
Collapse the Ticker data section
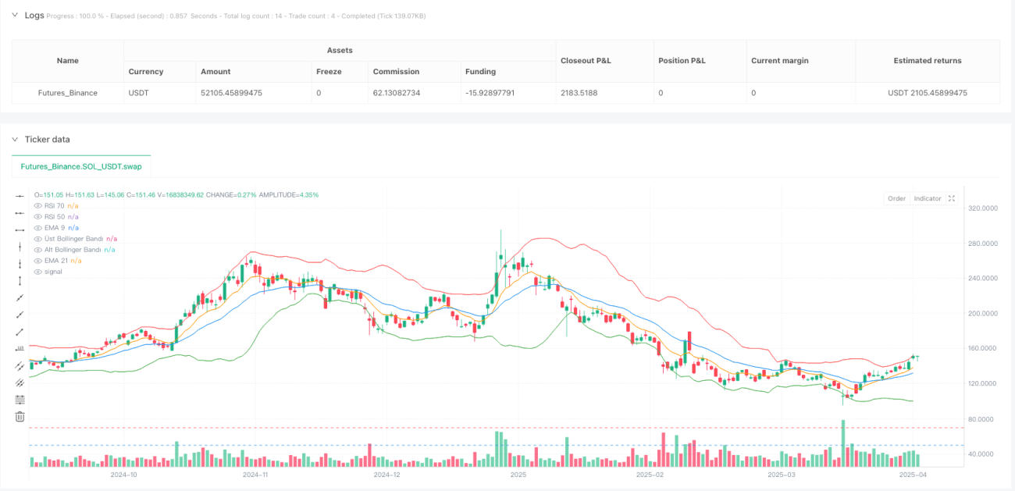click(x=14, y=139)
